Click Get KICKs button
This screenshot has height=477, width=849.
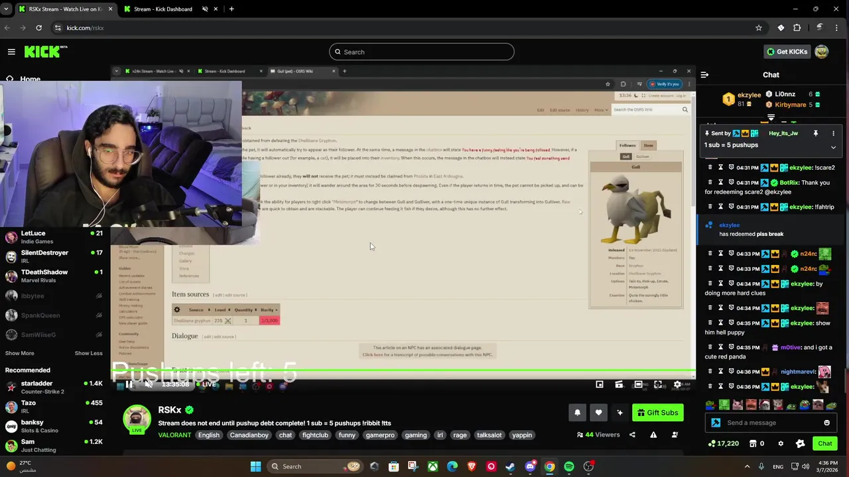click(x=787, y=52)
